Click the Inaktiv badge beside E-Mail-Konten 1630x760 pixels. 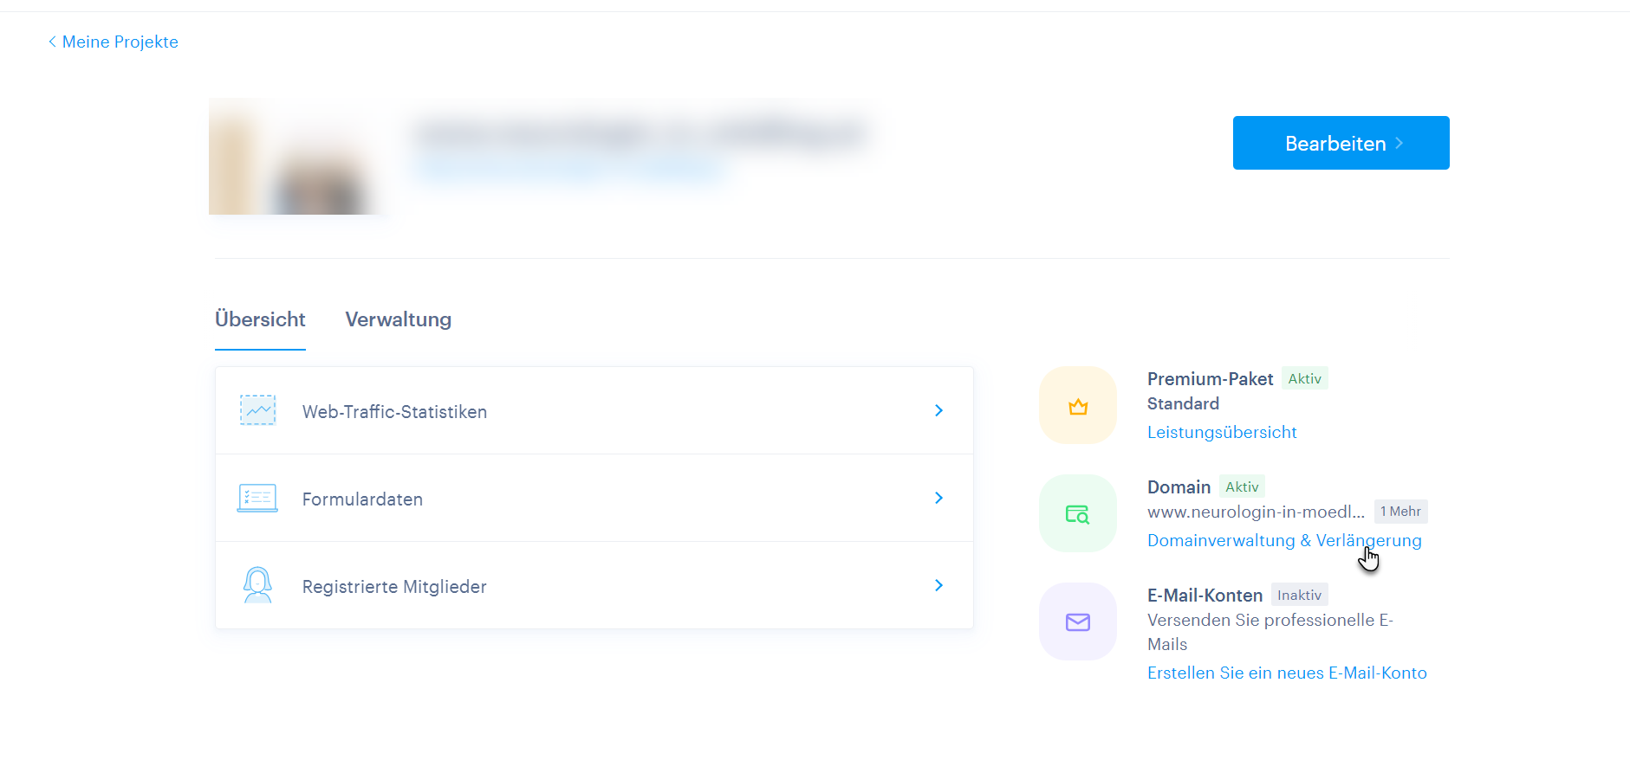(x=1299, y=595)
